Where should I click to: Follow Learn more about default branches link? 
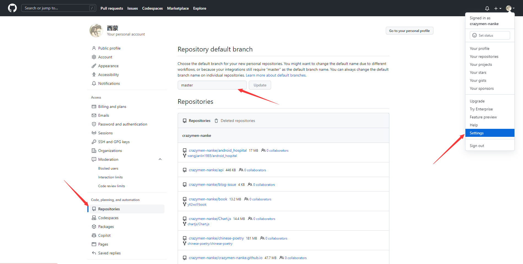click(x=276, y=75)
